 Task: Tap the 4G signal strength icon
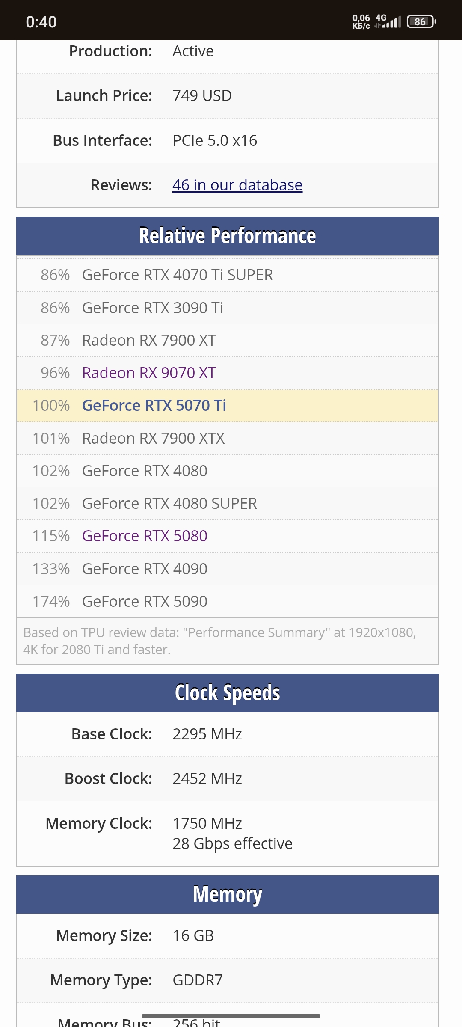click(x=388, y=21)
